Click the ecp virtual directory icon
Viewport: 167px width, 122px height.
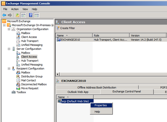tap(59, 101)
